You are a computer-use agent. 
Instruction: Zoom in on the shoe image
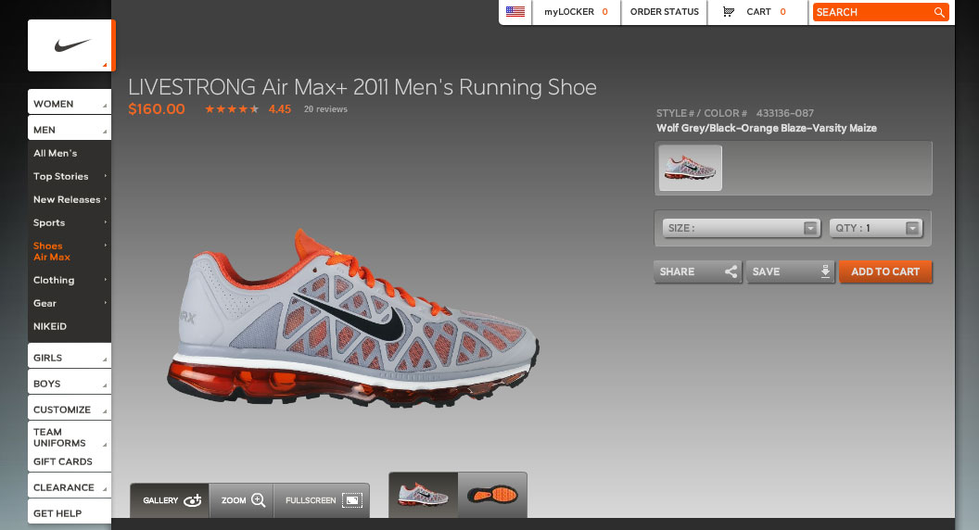click(243, 500)
